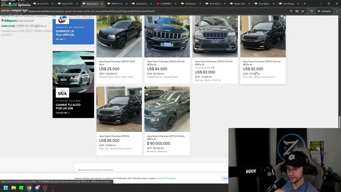Close the Bmw M2 tab
The width and height of the screenshot is (341, 192).
pos(225,4)
